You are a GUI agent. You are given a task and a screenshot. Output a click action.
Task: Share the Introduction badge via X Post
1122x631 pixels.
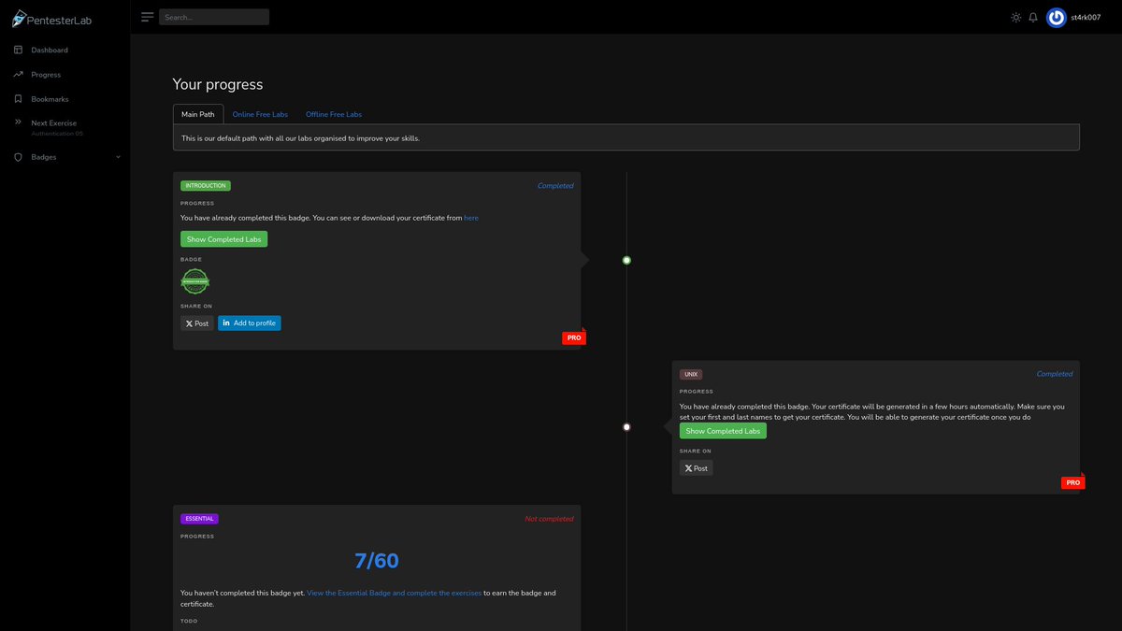pos(197,323)
